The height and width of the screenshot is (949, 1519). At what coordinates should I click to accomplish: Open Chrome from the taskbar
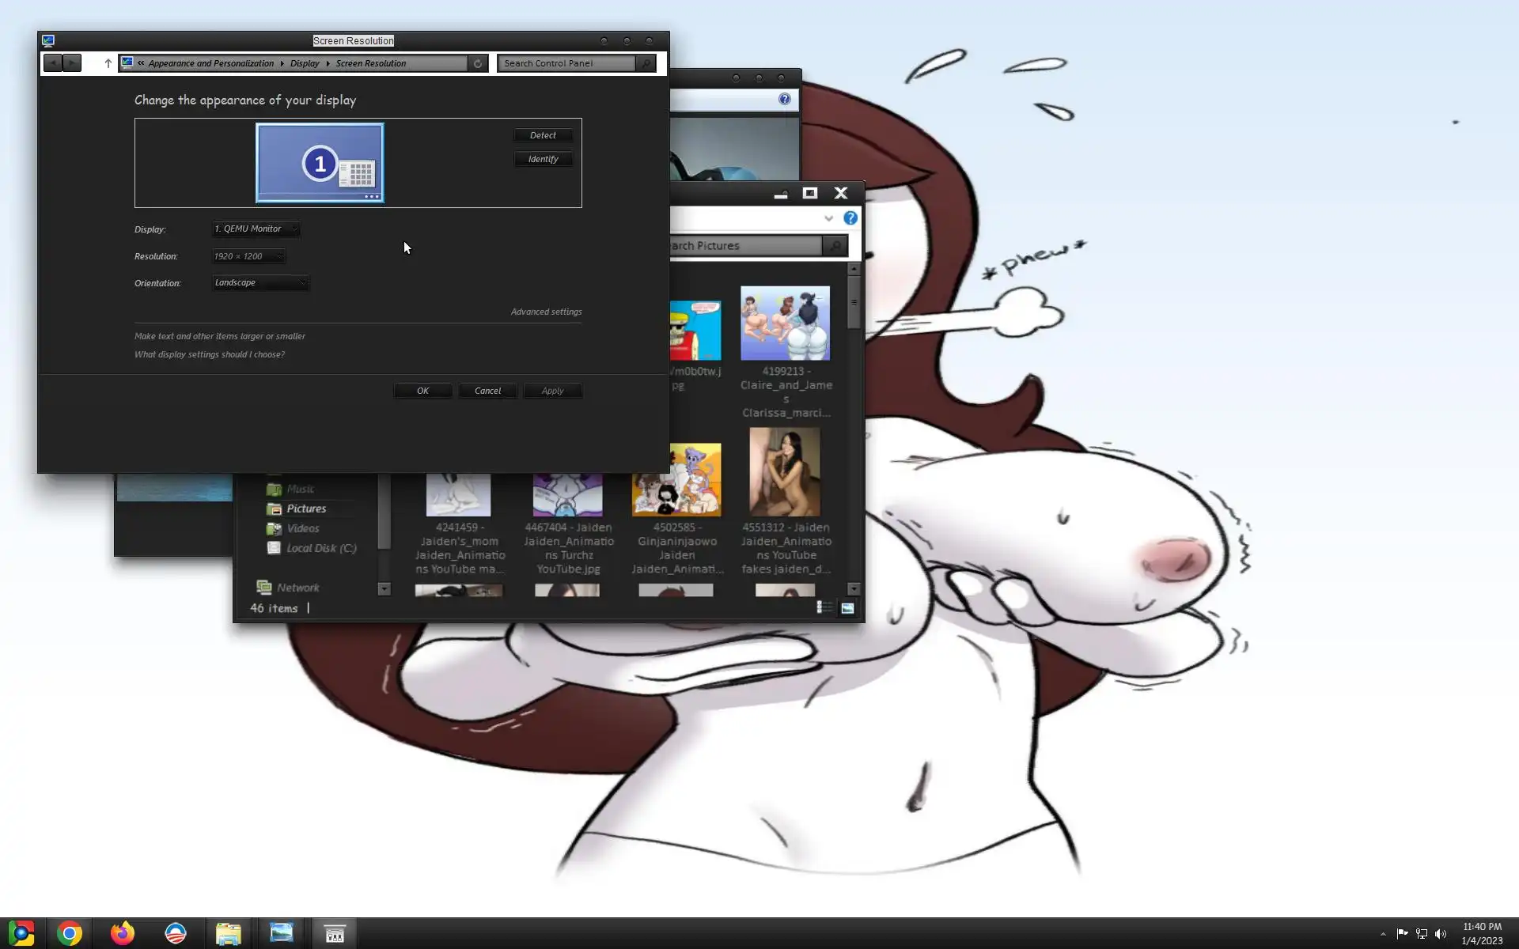70,934
